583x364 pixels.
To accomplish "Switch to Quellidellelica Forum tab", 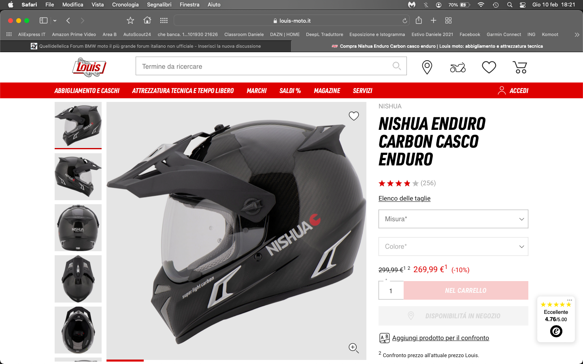I will [x=146, y=46].
